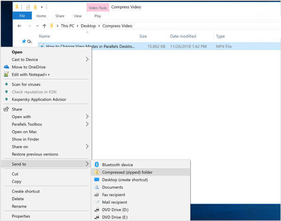The image size is (281, 221).
Task: Choose Scan for viruses
Action: (x=26, y=84)
